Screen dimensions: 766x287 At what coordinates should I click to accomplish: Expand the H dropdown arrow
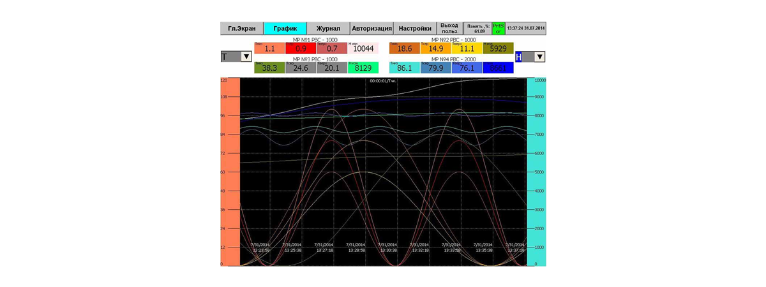(539, 57)
